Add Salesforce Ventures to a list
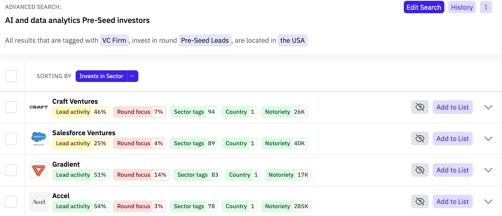502x216 pixels. coord(453,139)
